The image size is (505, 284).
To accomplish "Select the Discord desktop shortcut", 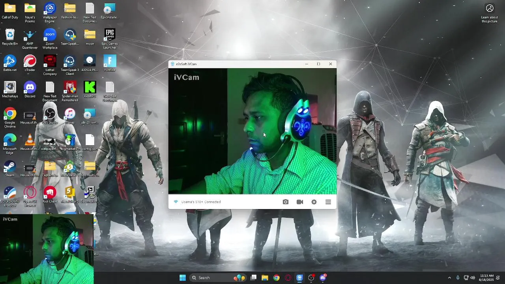I will tap(30, 90).
